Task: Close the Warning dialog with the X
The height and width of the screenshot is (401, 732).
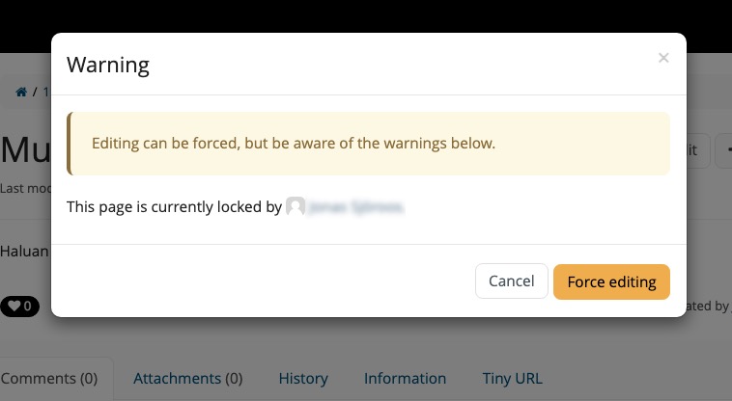Action: point(663,58)
